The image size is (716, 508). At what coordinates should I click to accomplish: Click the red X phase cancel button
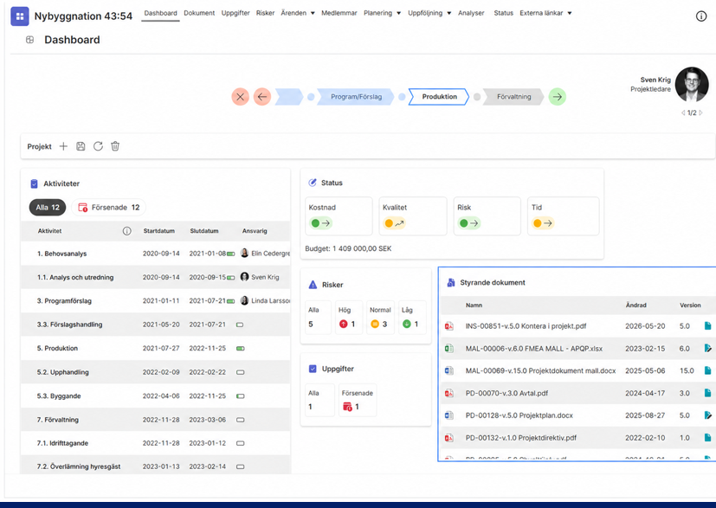[x=240, y=97]
